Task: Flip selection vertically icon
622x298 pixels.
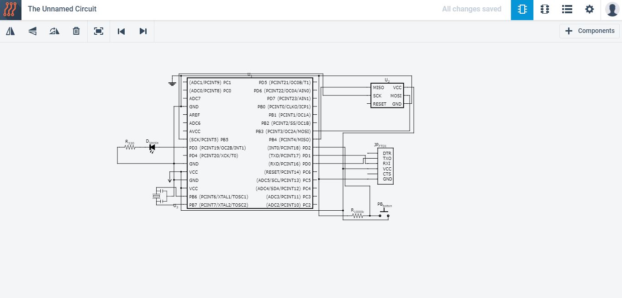Action: point(32,31)
